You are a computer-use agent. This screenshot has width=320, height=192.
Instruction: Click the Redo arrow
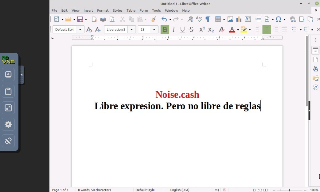176,19
